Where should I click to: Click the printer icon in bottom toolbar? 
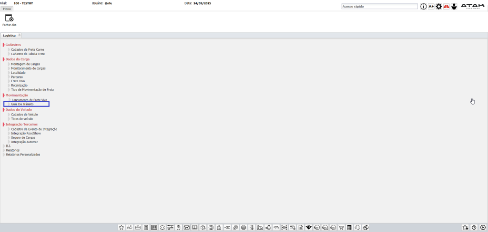(x=244, y=228)
